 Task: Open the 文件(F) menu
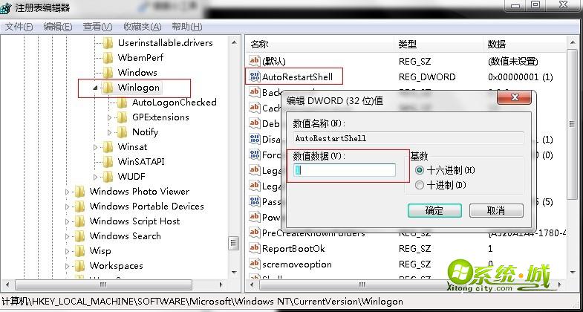19,27
